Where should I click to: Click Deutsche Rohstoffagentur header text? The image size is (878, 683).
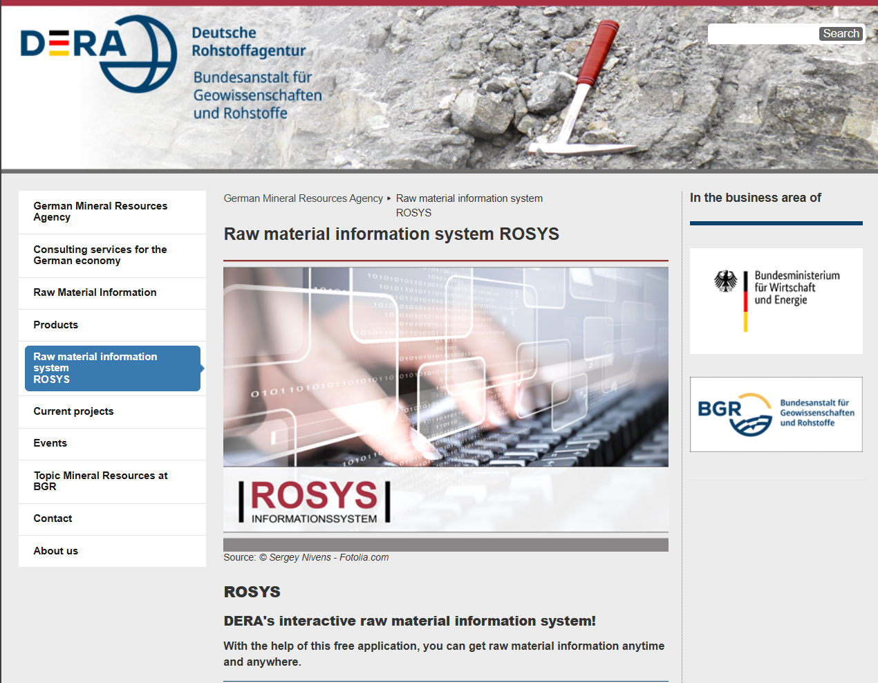pos(248,41)
